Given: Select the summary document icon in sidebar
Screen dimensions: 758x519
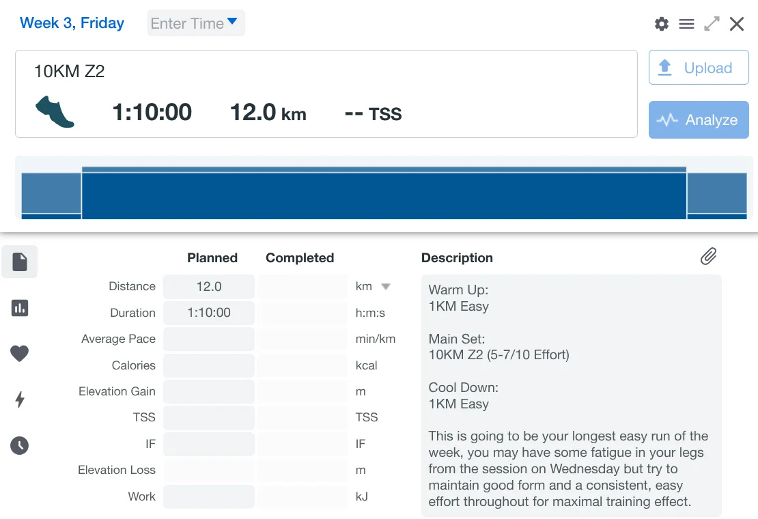Looking at the screenshot, I should [x=20, y=262].
